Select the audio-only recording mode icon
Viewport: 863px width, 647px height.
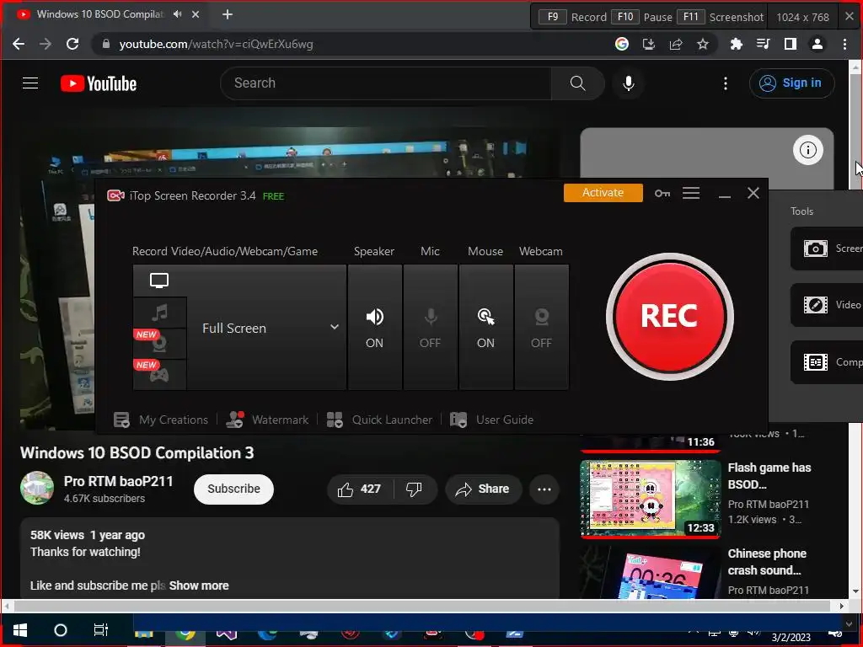click(159, 313)
